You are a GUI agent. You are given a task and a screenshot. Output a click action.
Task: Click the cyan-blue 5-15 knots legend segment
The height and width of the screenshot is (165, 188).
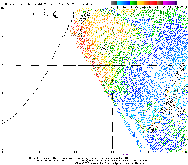point(124,3)
